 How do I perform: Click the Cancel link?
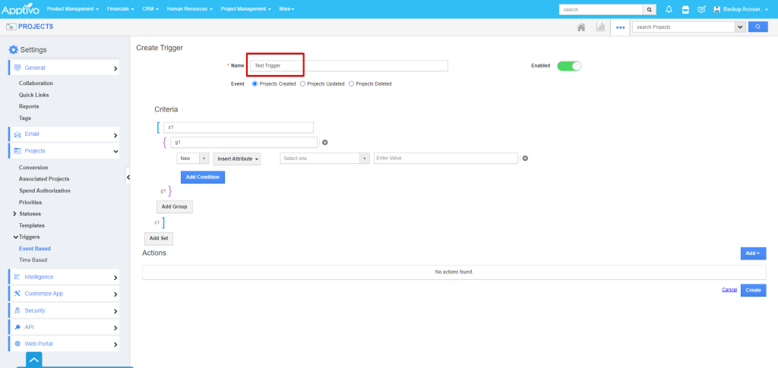[x=729, y=290]
